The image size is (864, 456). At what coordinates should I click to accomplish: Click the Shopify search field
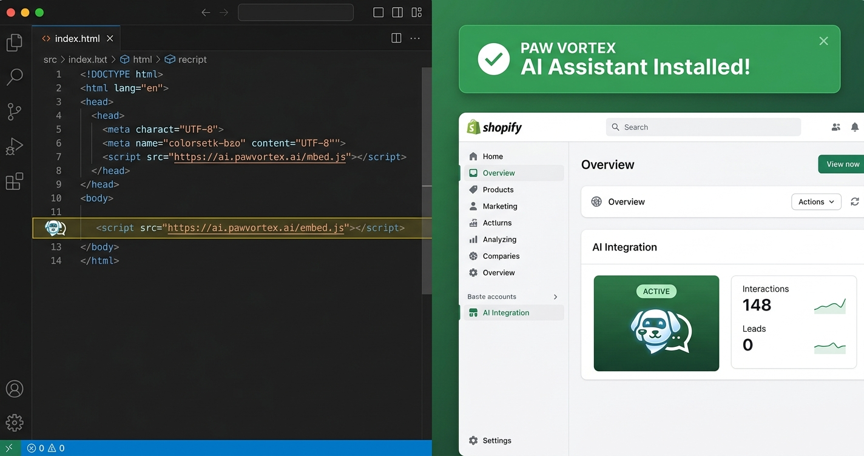point(703,127)
